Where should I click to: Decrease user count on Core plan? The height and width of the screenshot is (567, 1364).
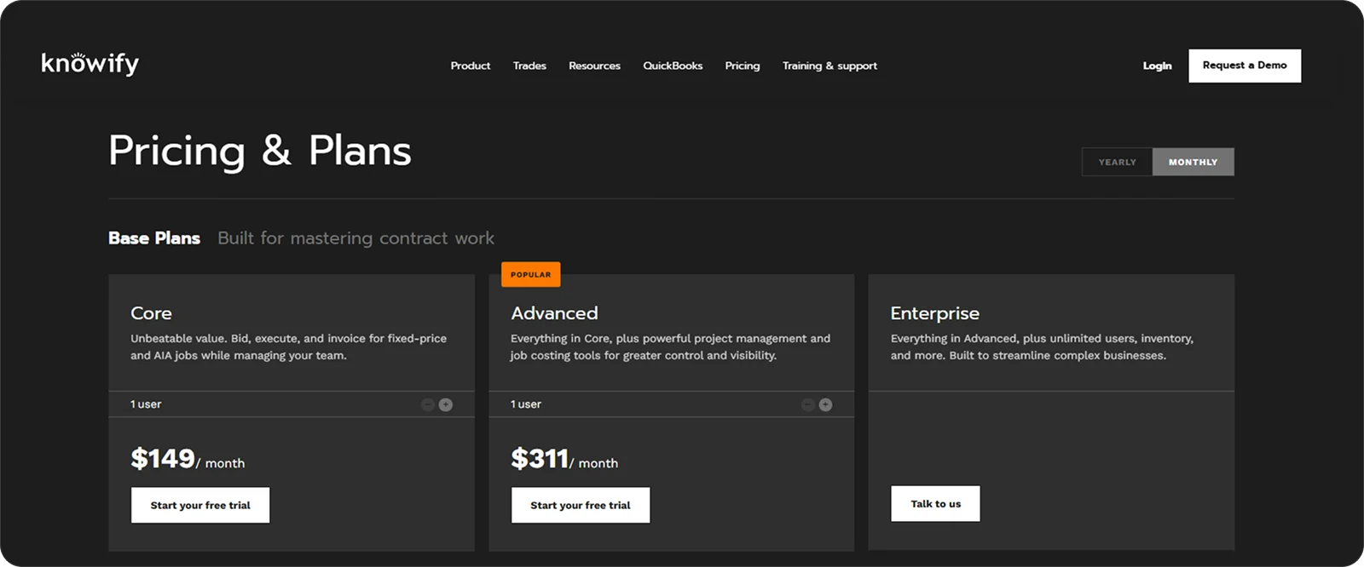click(x=428, y=404)
